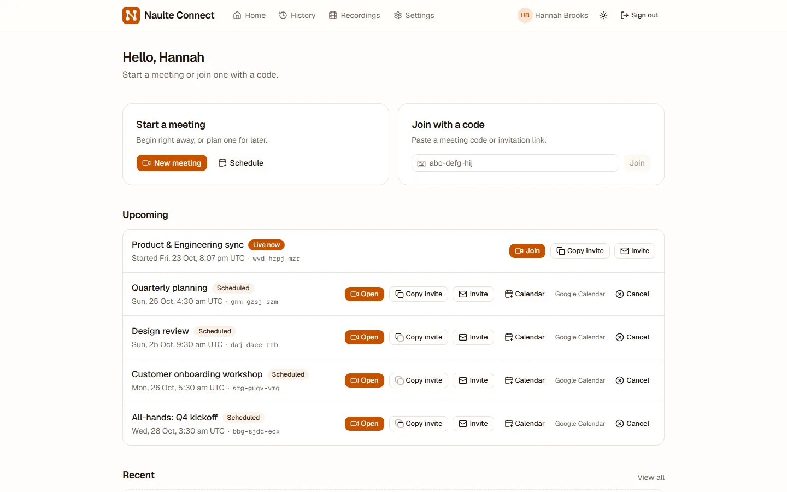Cancel the Design review meeting
Viewport: 787px width, 492px height.
632,337
